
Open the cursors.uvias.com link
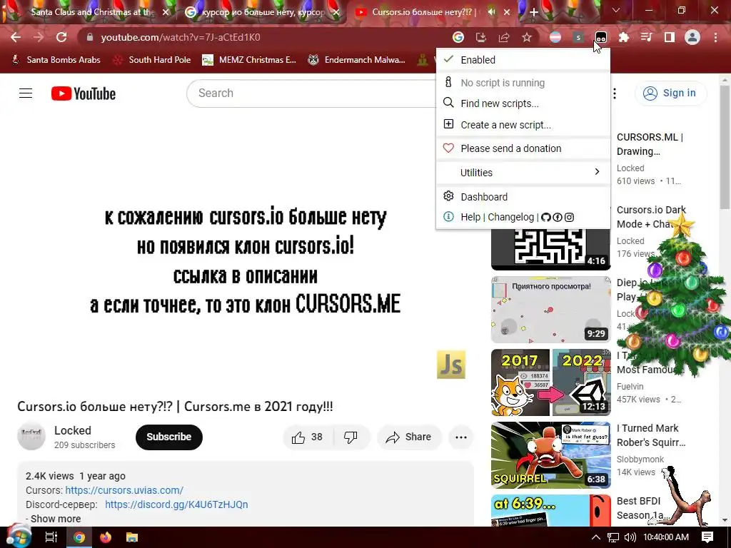tap(124, 490)
